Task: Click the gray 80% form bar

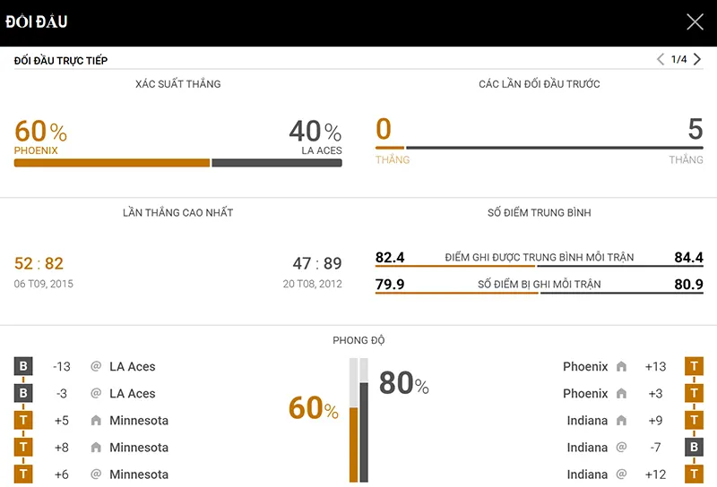Action: [x=364, y=431]
